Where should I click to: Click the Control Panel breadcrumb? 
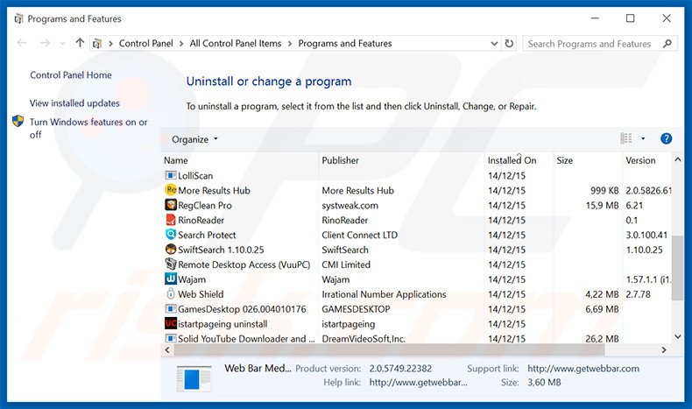tap(146, 43)
